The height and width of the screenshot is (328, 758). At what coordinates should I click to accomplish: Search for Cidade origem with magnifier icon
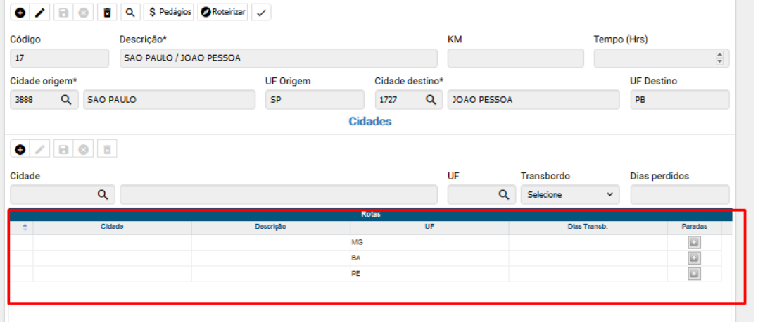click(x=66, y=100)
